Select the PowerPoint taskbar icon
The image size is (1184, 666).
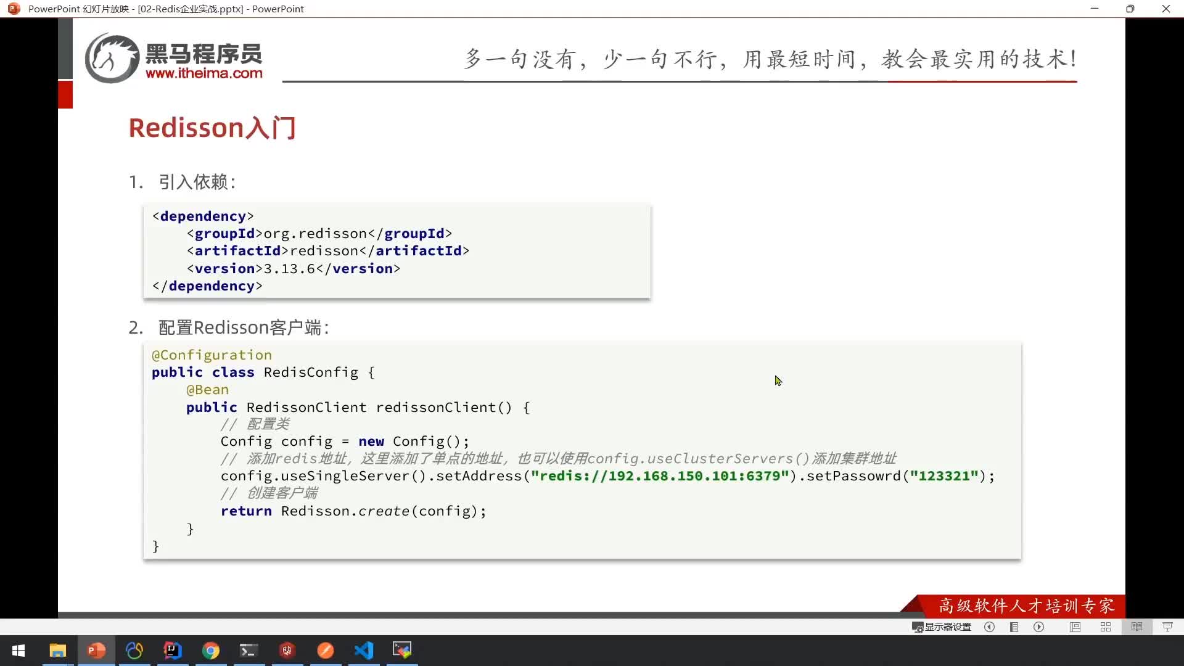coord(96,651)
